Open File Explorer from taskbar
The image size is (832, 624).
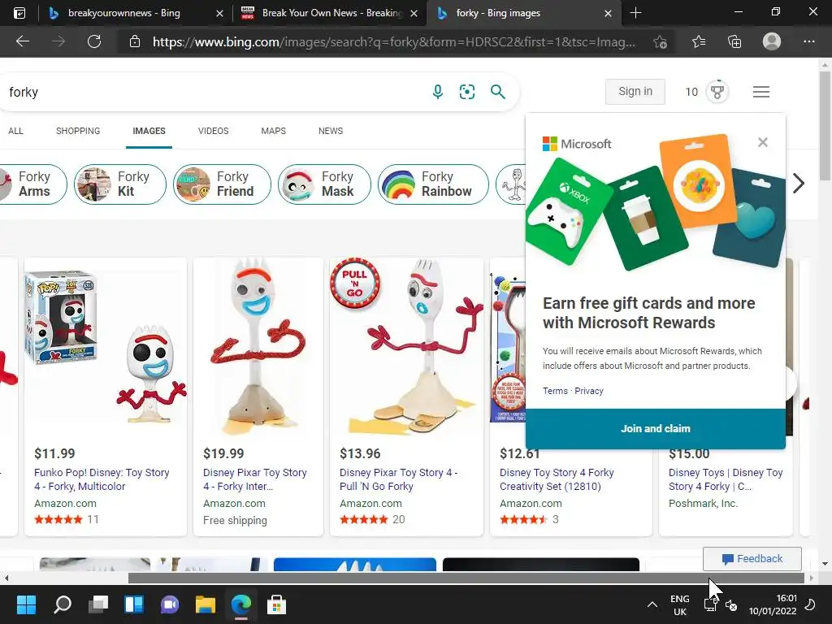(206, 604)
